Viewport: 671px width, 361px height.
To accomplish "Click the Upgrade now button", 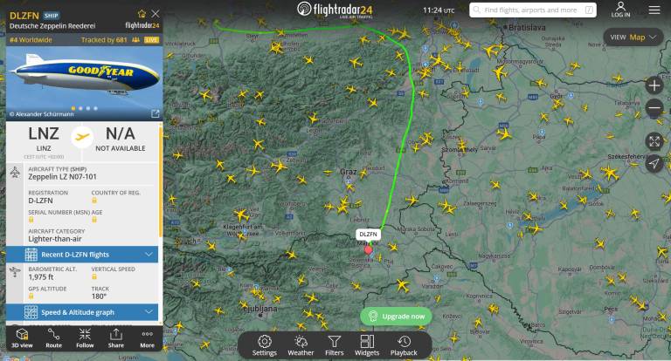I will (396, 317).
